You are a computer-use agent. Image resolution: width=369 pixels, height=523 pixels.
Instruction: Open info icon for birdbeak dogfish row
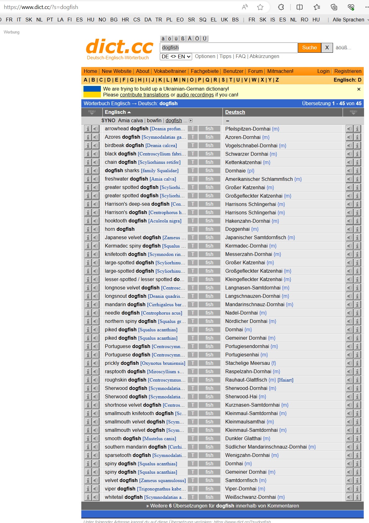click(88, 145)
